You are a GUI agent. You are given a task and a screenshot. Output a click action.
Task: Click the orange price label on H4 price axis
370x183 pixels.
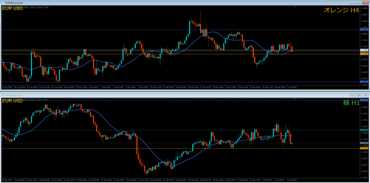pos(364,54)
